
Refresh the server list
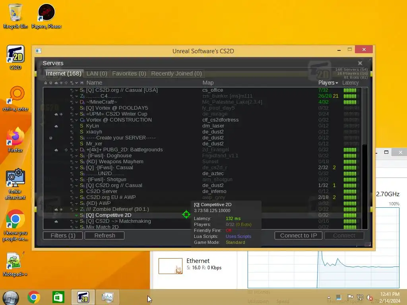105,236
